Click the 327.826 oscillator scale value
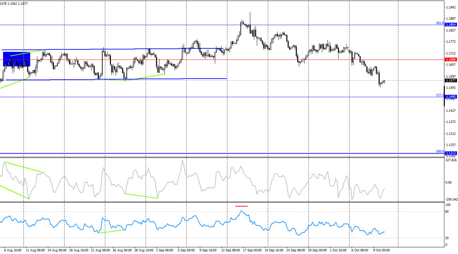Screen dimensions: 458x254 pos(450,161)
